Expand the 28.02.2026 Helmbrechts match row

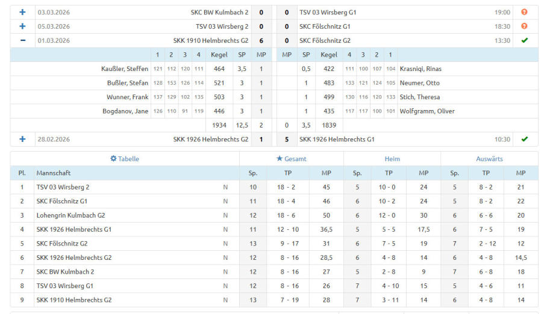tap(23, 139)
